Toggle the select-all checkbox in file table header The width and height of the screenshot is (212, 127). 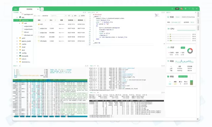coord(35,20)
